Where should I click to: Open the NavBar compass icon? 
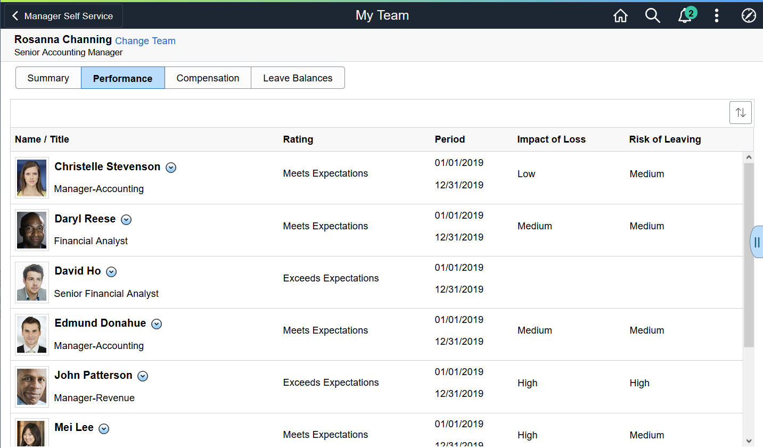coord(749,15)
